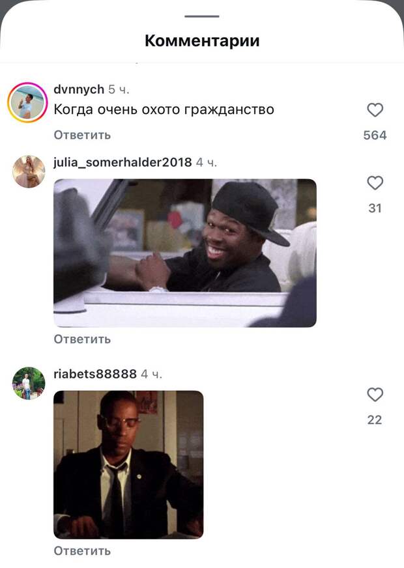View the 22 likes count

pos(375,420)
